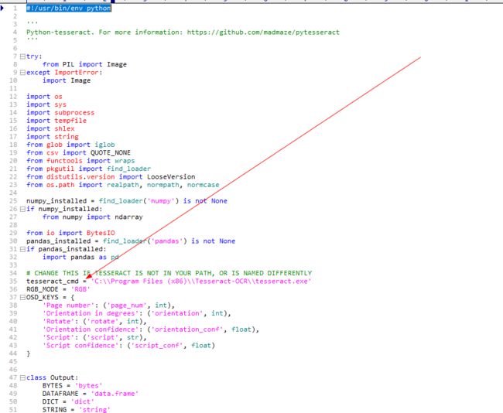Viewport: 503px width, 413px height.
Task: Click 'LooseVersion' in the distutils import line
Action: [171, 176]
